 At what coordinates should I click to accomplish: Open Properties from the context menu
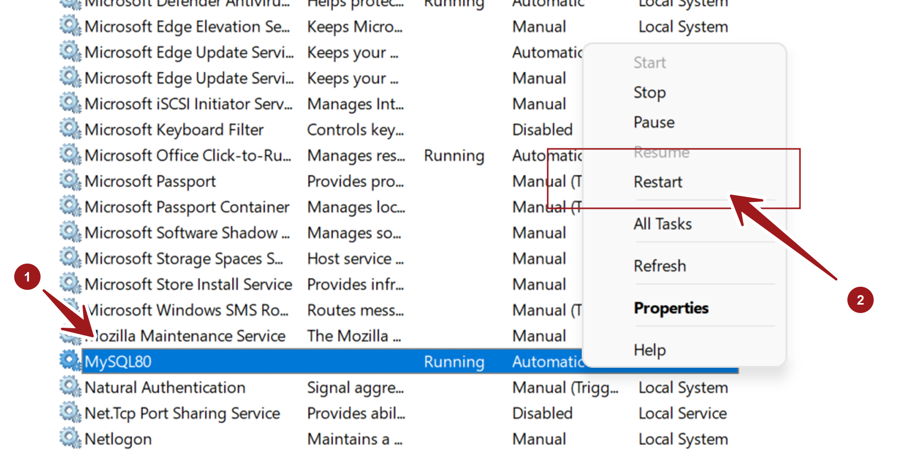[671, 308]
